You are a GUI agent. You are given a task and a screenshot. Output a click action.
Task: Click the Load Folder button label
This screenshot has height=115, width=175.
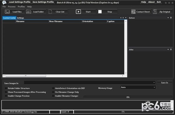(38, 12)
